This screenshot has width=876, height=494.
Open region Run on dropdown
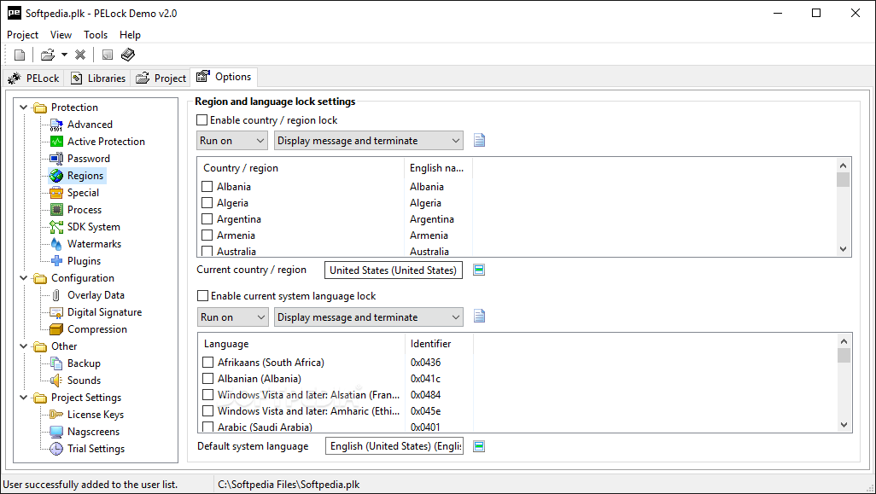coord(232,141)
